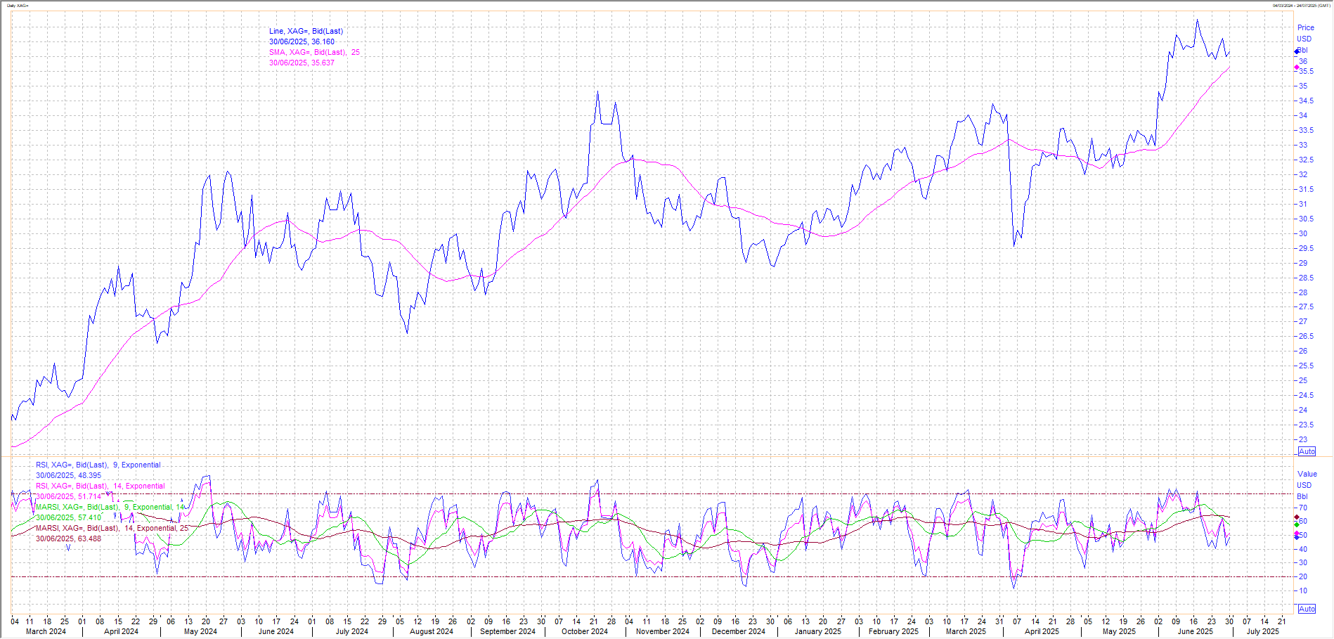1334x639 pixels.
Task: Click the MARSI value '30/06/2025, 63.488'
Action: point(68,538)
